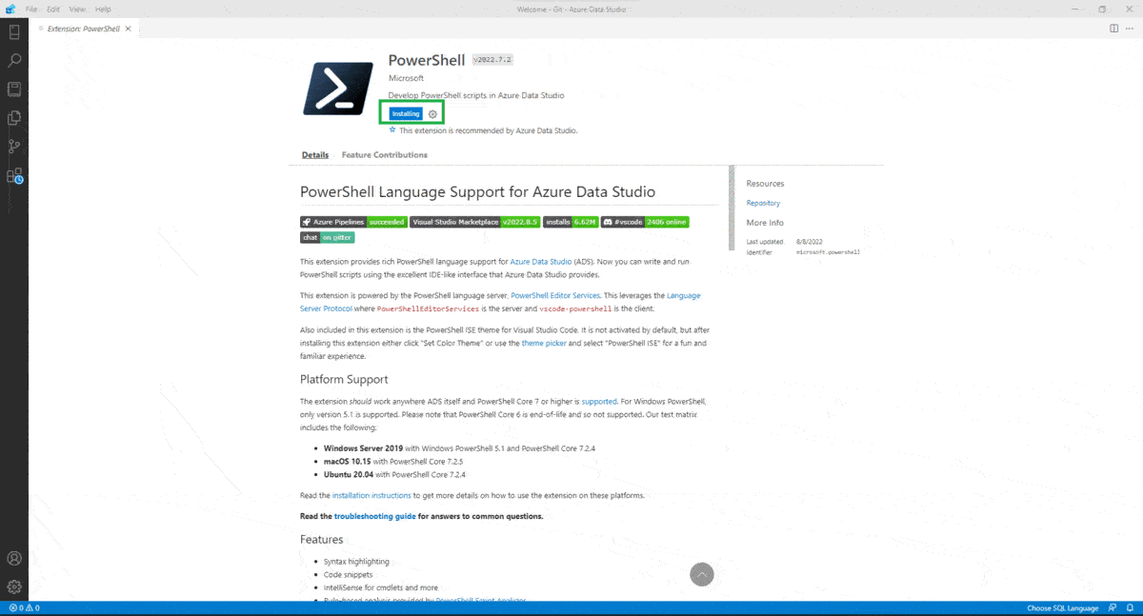The height and width of the screenshot is (616, 1143).
Task: Click the v2022.7.2 version label
Action: click(492, 60)
